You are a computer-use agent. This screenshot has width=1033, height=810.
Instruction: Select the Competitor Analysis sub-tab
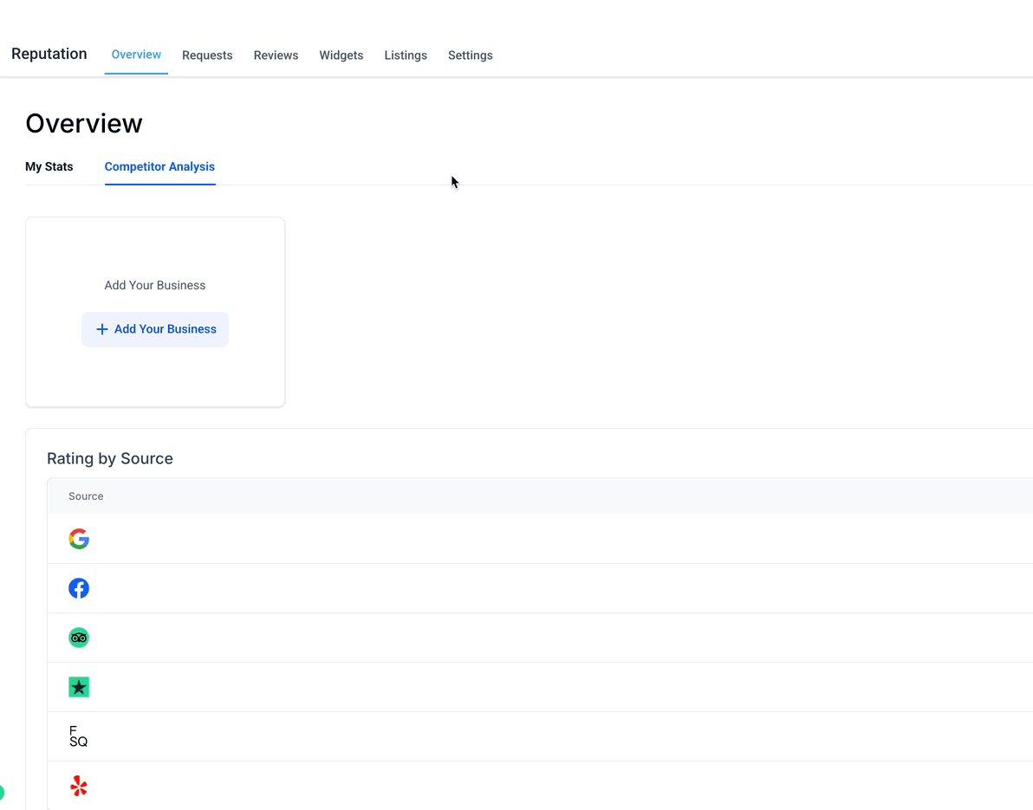click(x=159, y=166)
